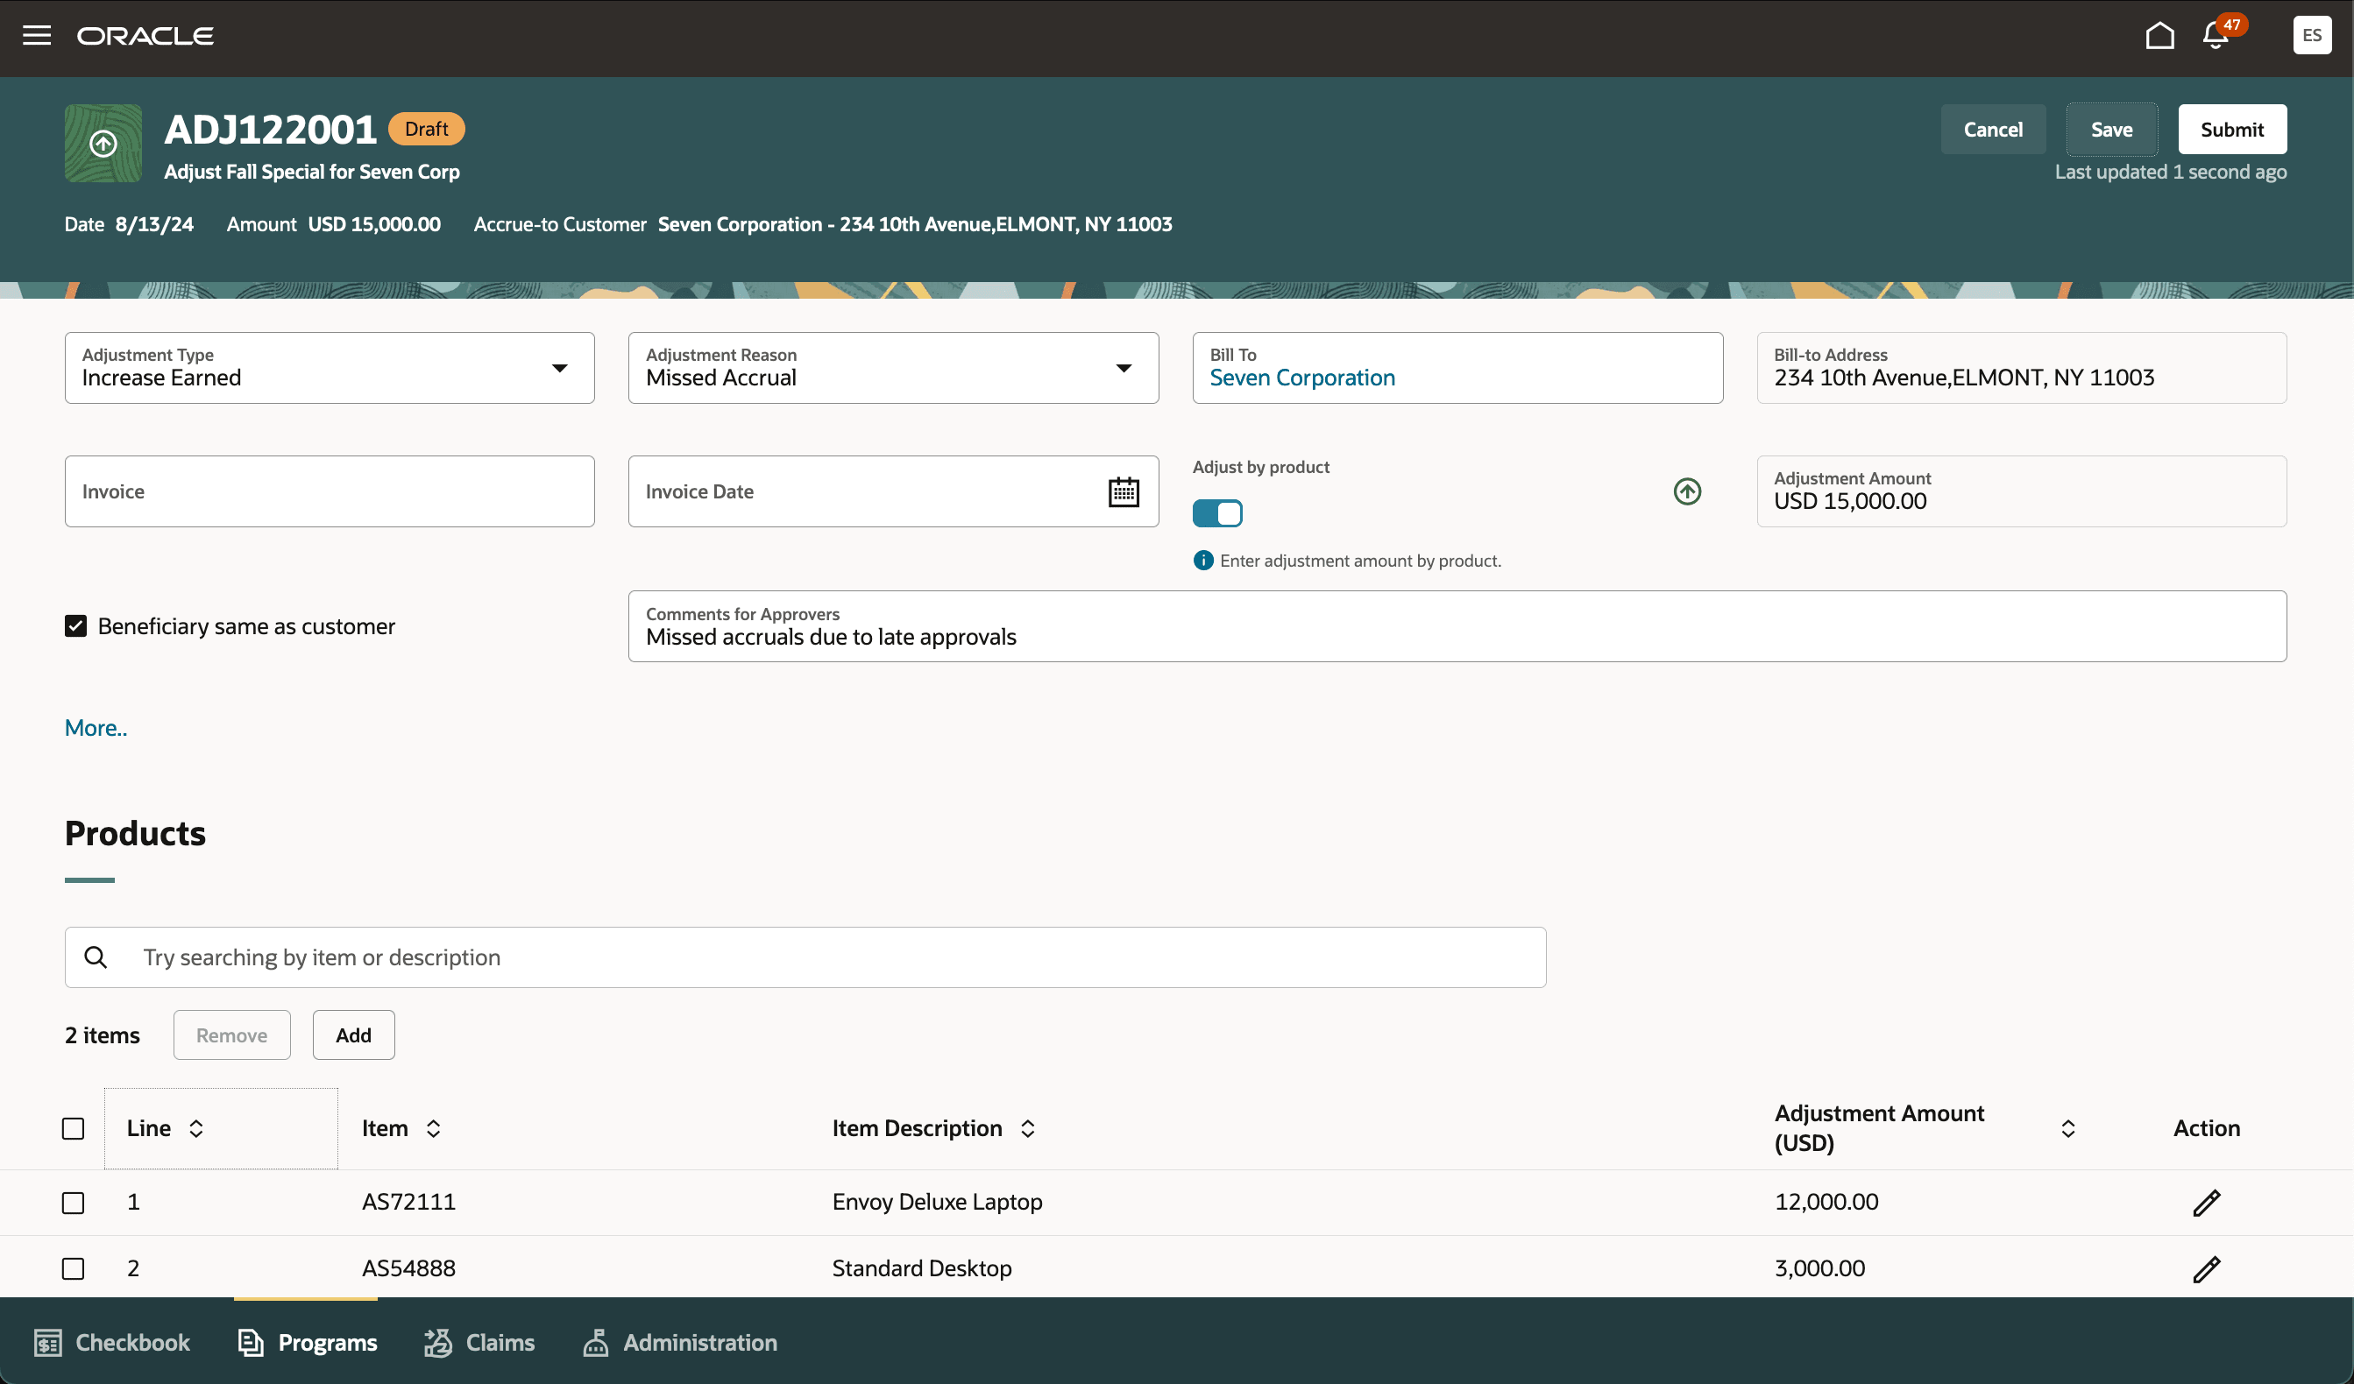Open the ES user avatar menu
This screenshot has width=2354, height=1384.
(2311, 36)
